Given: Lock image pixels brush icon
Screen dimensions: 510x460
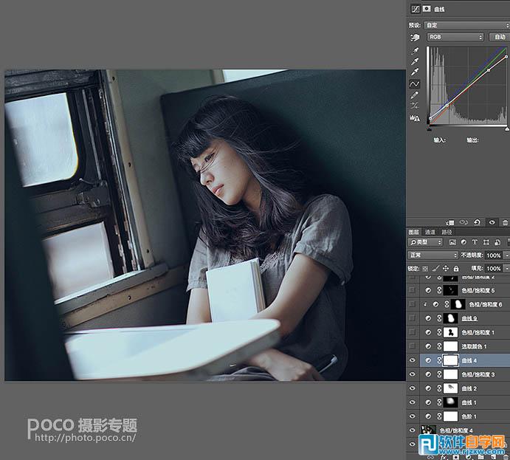Looking at the screenshot, I should (435, 268).
